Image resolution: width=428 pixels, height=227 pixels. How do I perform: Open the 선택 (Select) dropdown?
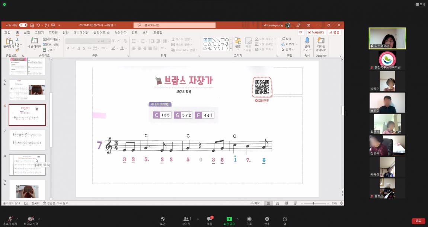click(288, 49)
